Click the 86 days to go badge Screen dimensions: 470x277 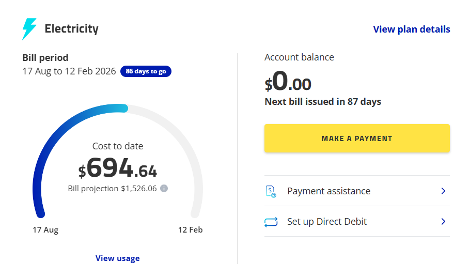[x=146, y=71]
